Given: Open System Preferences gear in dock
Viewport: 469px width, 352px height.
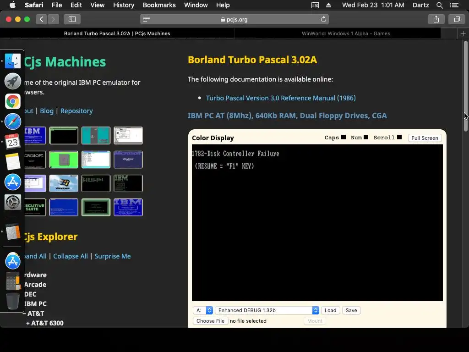Looking at the screenshot, I should [x=12, y=202].
